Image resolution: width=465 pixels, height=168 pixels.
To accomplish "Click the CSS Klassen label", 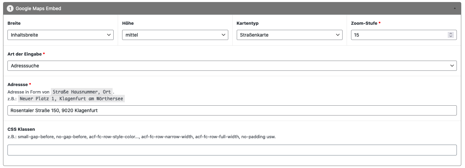I will click(21, 129).
